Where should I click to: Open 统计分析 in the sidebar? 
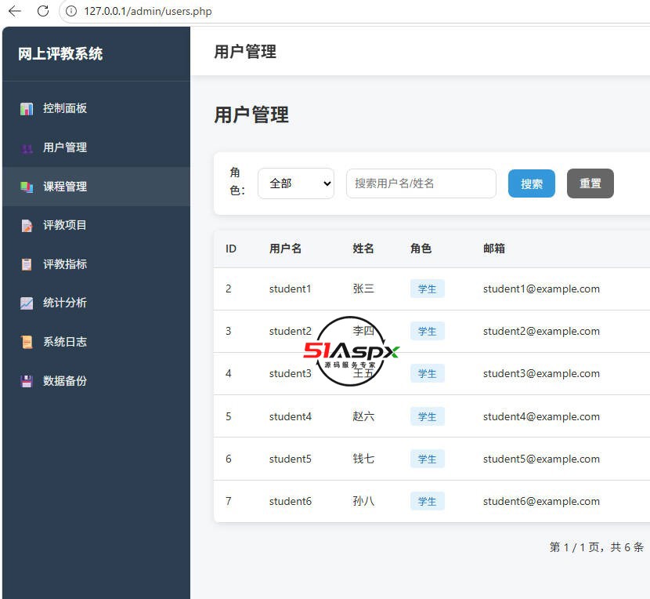coord(96,303)
